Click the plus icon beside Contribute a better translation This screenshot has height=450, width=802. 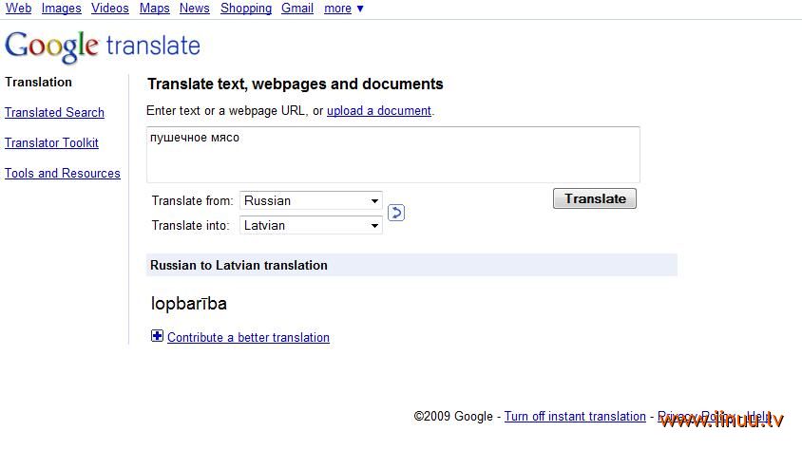[x=157, y=336]
